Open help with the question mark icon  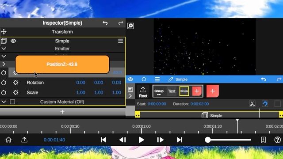(x=277, y=140)
